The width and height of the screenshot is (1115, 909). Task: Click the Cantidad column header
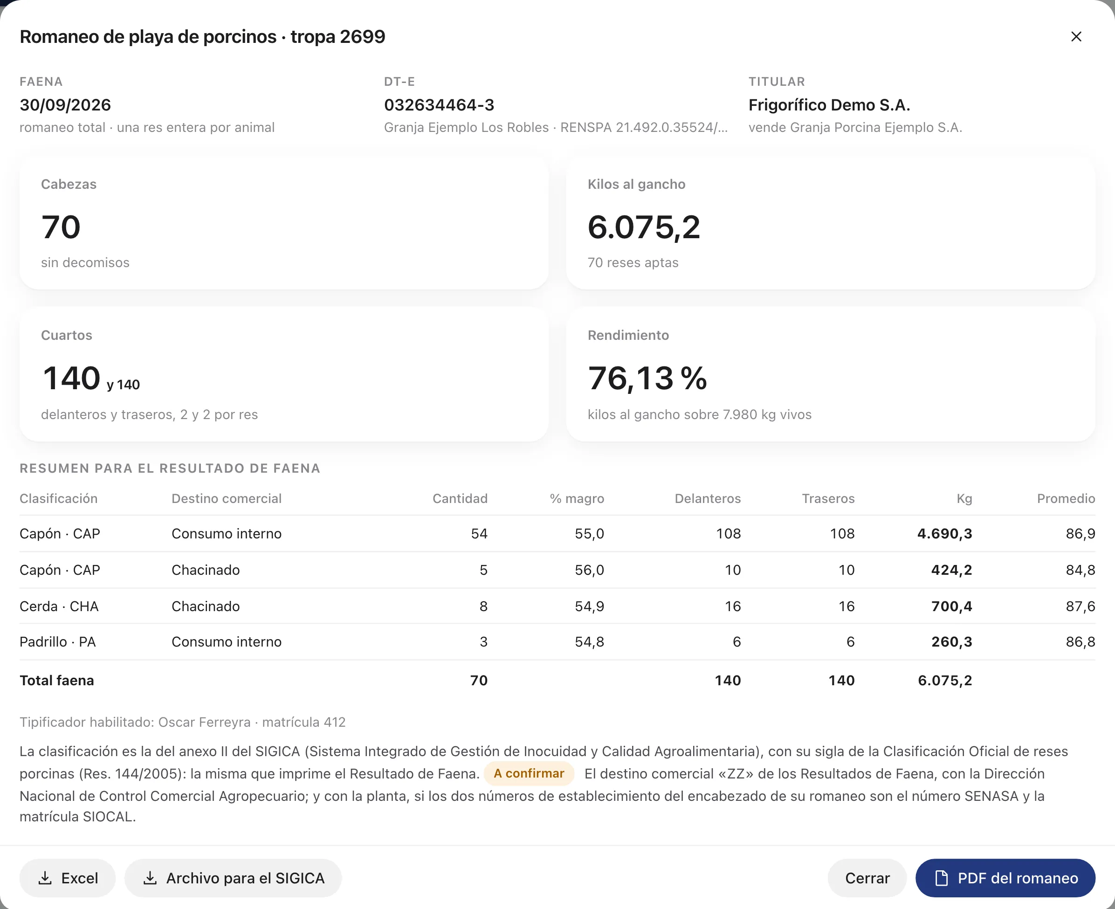click(x=460, y=498)
